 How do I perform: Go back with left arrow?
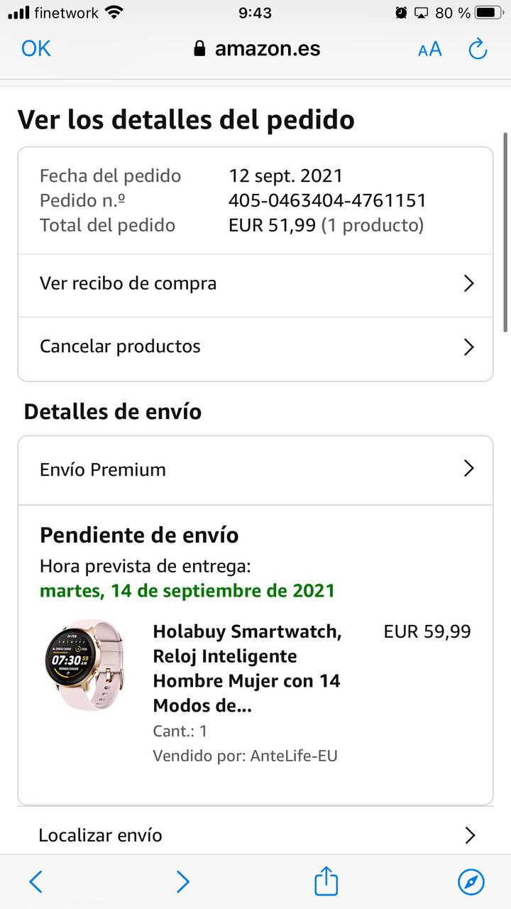point(35,882)
